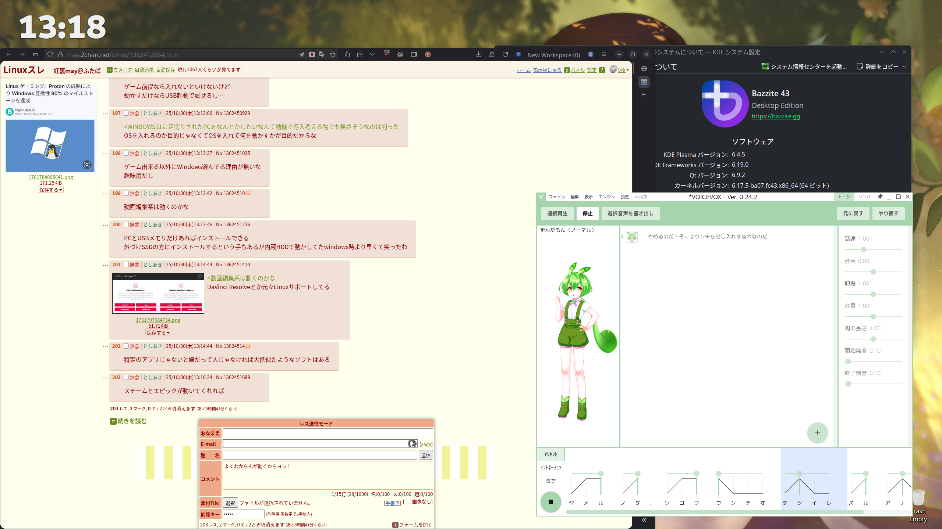Enable the 画像なし checkbox
The height and width of the screenshot is (529, 942).
point(408,501)
